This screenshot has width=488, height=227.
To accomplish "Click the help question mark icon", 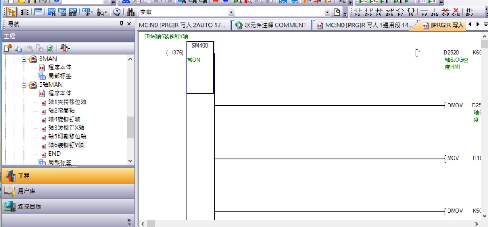I will tap(117, 12).
